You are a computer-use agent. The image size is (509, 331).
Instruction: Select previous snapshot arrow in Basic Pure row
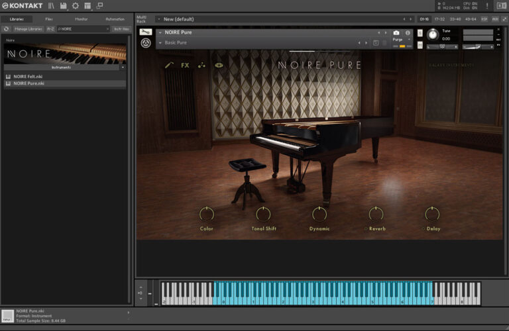coord(359,43)
